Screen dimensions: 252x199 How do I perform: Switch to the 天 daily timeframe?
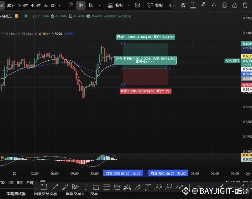[46, 5]
